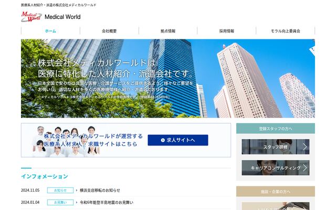This screenshot has width=336, height=210.
Task: Click the chevron on キャリアコンサルティング banner
Action: [x=305, y=168]
